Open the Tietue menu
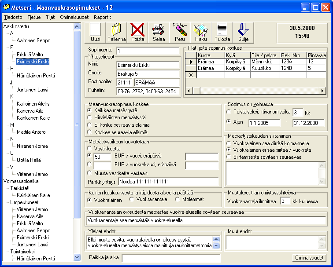The height and width of the screenshot is (267, 333). pyautogui.click(x=34, y=17)
